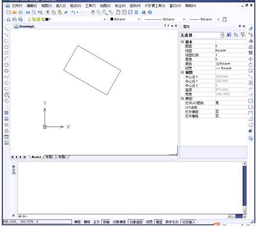
Task: Click the 线宽 status bar button
Action: (x=149, y=222)
